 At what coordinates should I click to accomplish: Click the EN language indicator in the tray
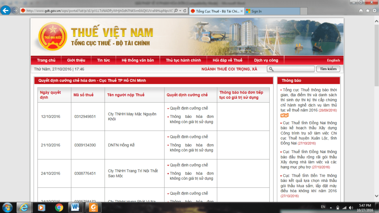coord(323,207)
